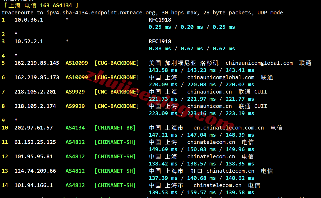Screen dimensions: 321x198
Task: Click IP address 101.94.166.1
Action: point(34,185)
